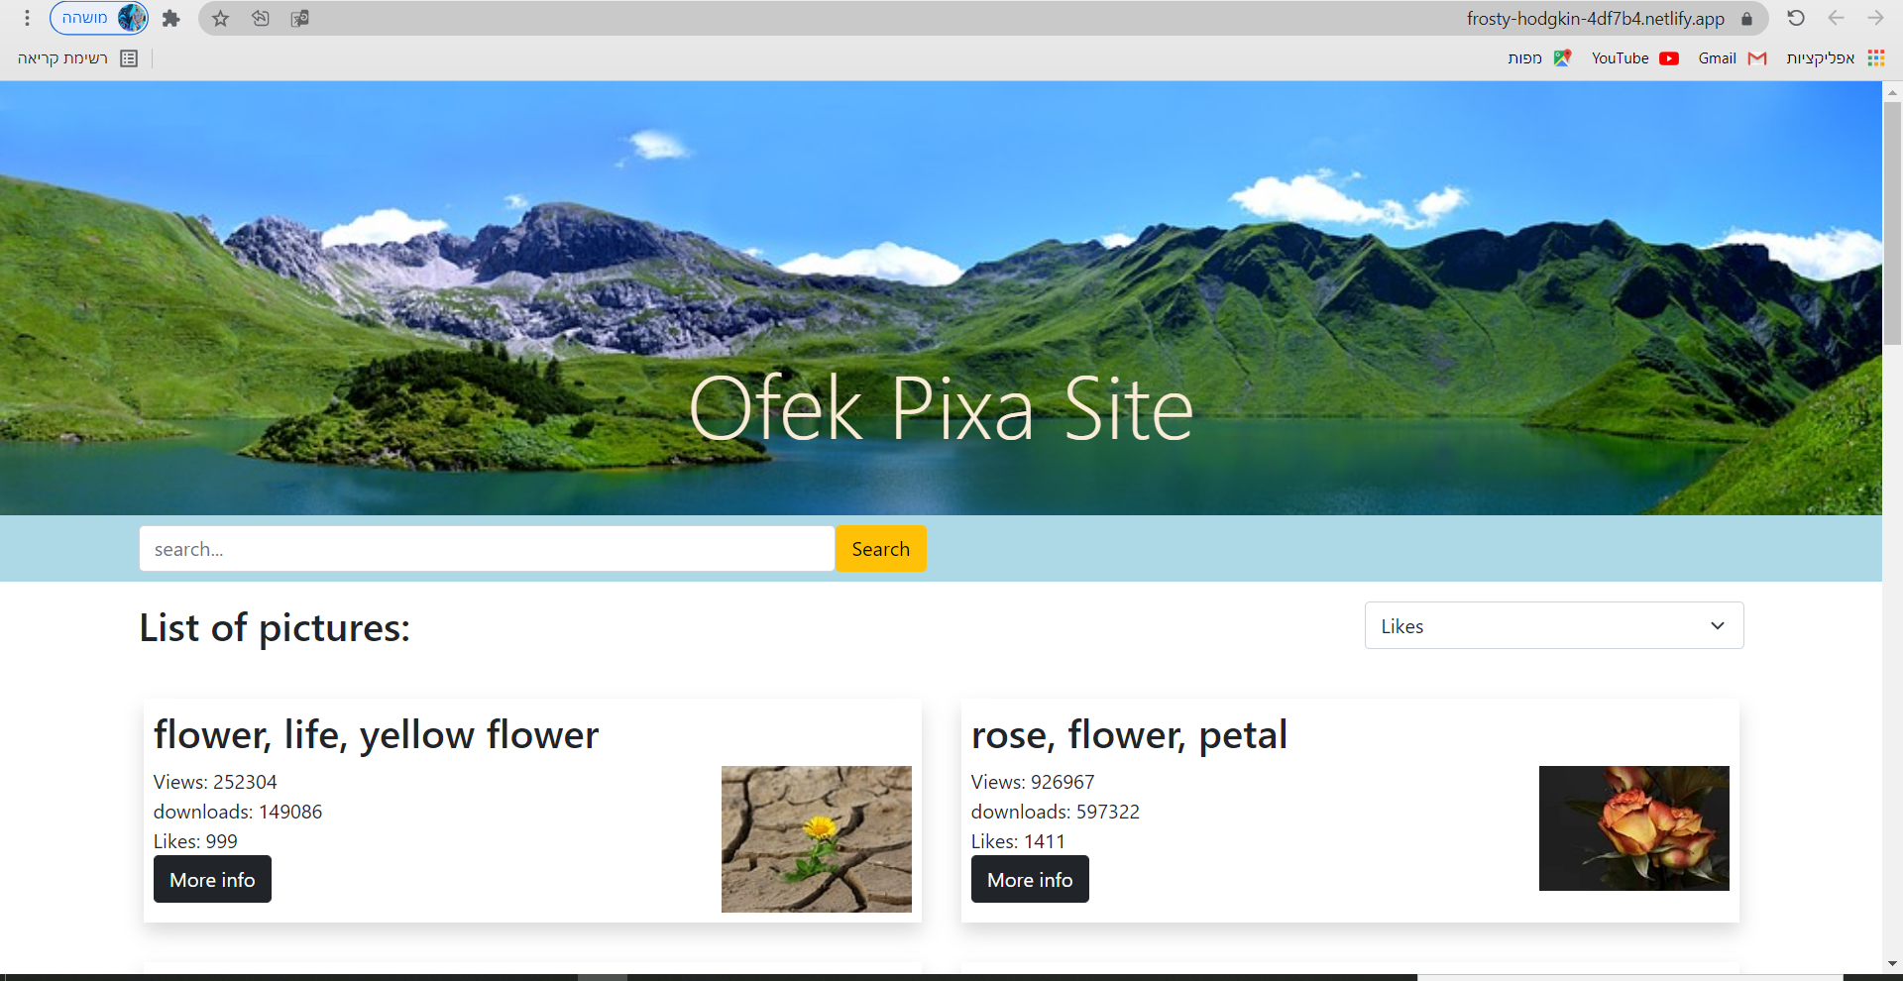Viewport: 1903px width, 981px height.
Task: Open the YouTube bookmark
Action: click(1634, 57)
